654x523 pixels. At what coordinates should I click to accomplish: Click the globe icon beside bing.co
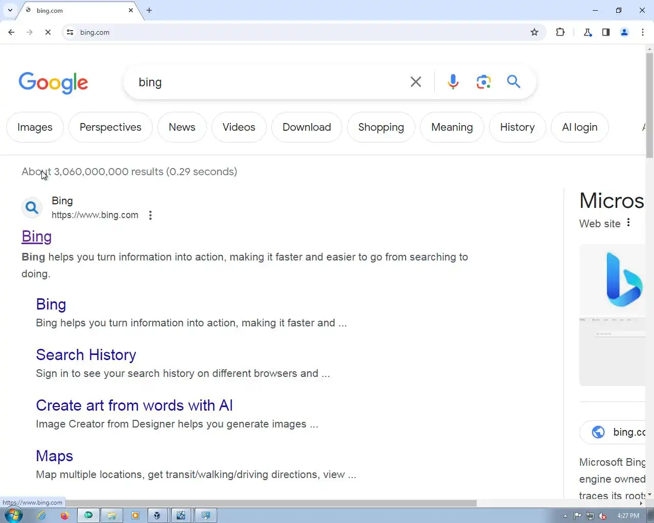[x=598, y=432]
